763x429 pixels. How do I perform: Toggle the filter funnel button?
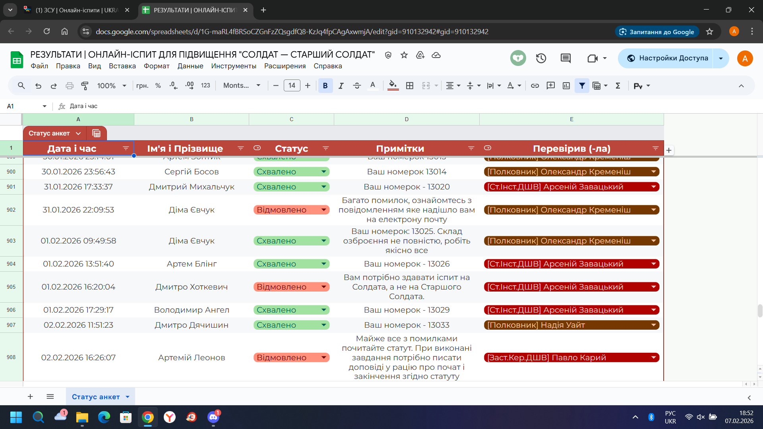[x=582, y=86]
